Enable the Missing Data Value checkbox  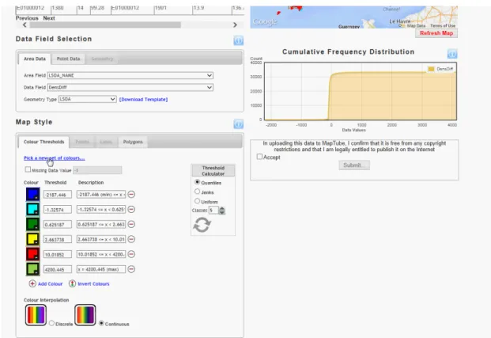[x=28, y=169]
